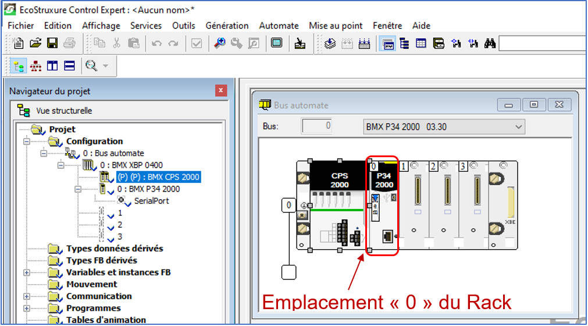Click the Undo arrow icon

[157, 44]
